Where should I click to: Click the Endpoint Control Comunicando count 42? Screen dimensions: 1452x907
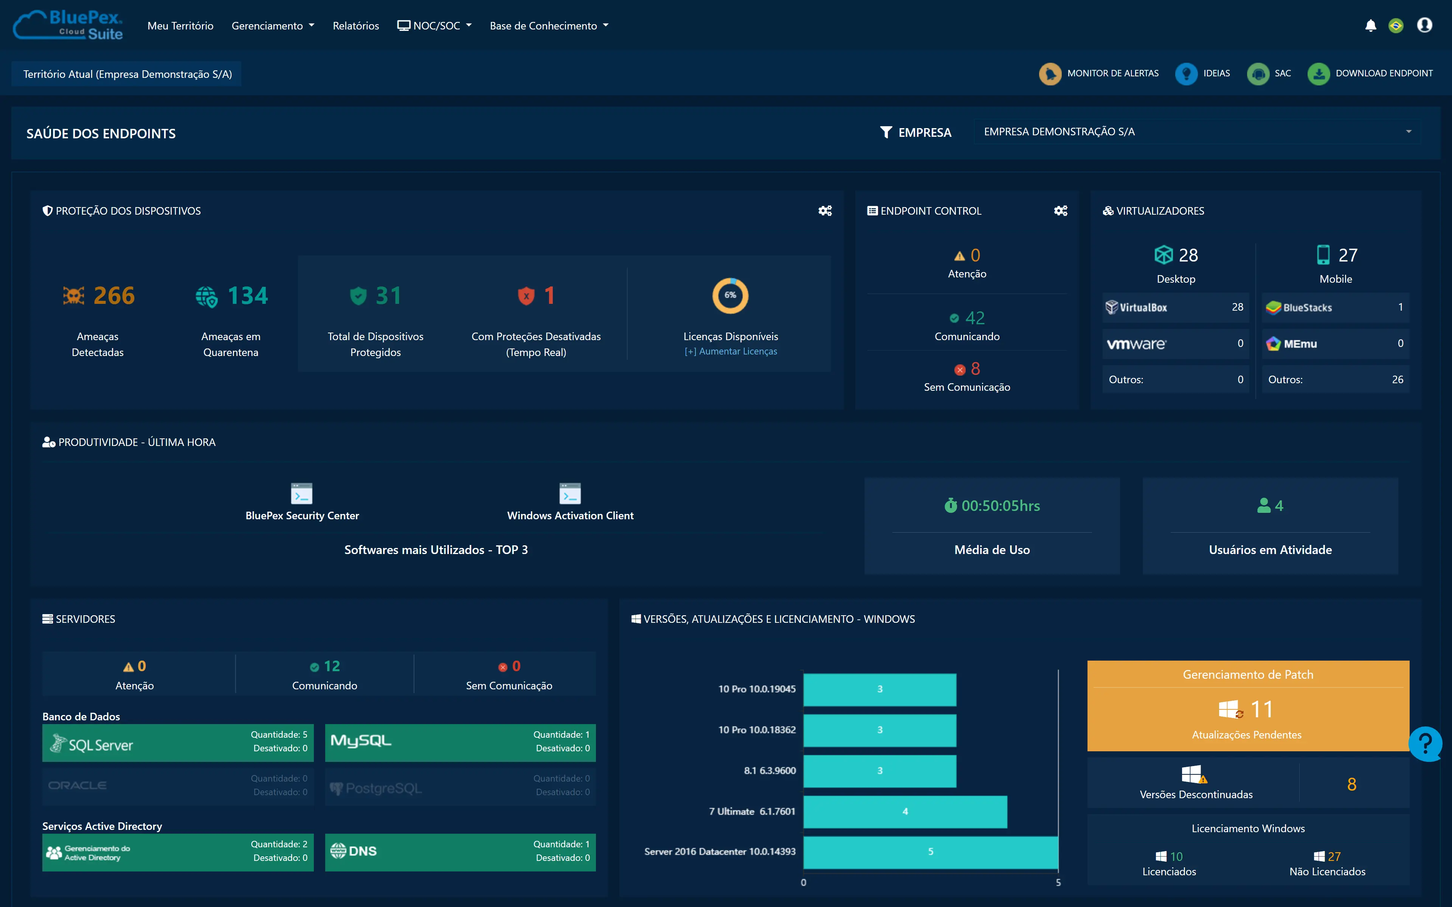point(975,318)
